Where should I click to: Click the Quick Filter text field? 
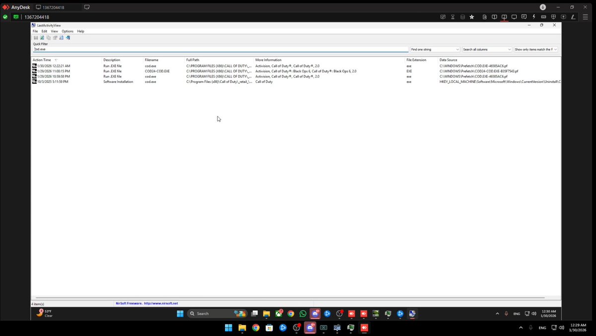(x=221, y=50)
